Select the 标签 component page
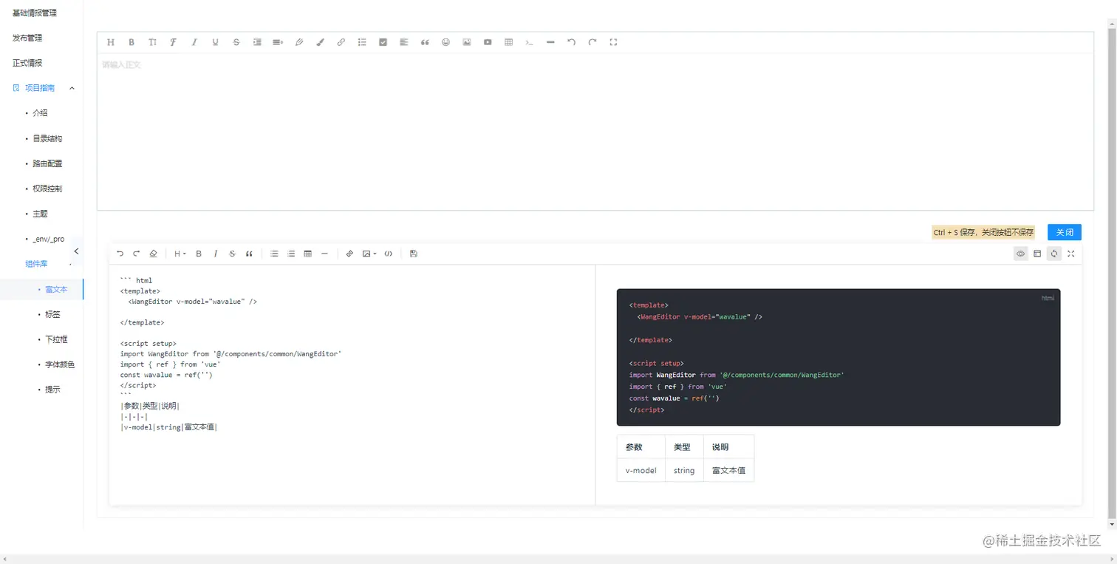This screenshot has width=1117, height=564. 52,314
